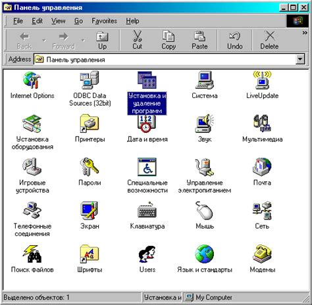This screenshot has height=305, width=312.
Task: Open the Управление электропитанием icon
Action: point(205,167)
